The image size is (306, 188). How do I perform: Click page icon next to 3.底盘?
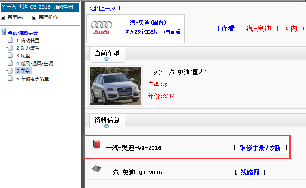10,55
